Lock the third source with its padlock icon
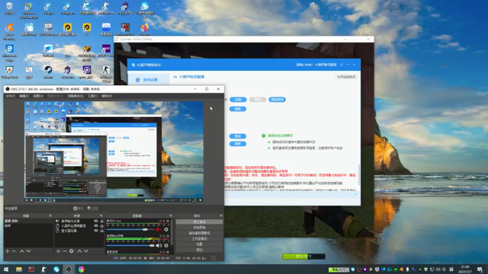This screenshot has width=488, height=274. pyautogui.click(x=101, y=231)
